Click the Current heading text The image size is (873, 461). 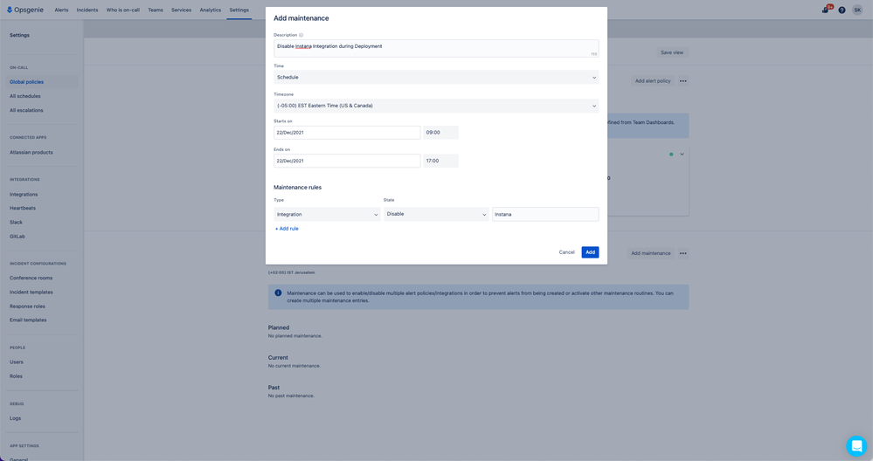pos(278,358)
